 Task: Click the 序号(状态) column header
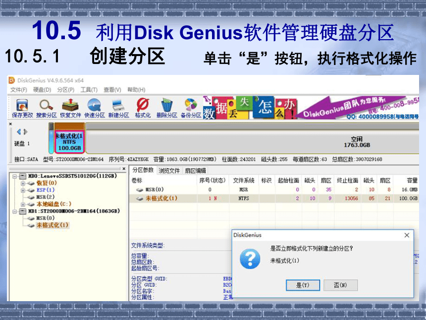212,181
